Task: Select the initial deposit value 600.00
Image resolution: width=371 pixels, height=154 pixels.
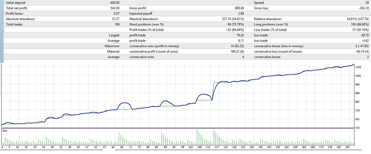Action: click(x=115, y=3)
